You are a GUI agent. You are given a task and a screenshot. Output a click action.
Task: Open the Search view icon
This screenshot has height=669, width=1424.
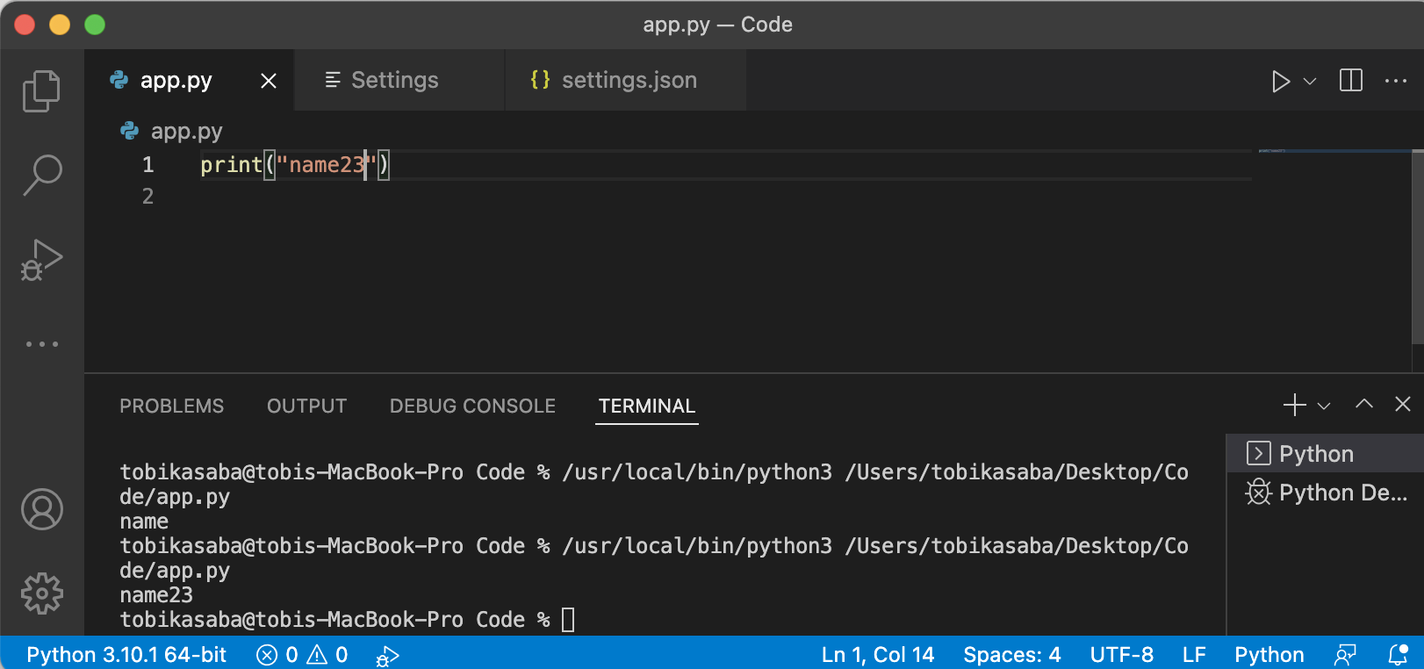tap(41, 175)
